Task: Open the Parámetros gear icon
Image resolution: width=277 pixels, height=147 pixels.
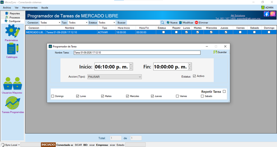Action: click(x=12, y=31)
